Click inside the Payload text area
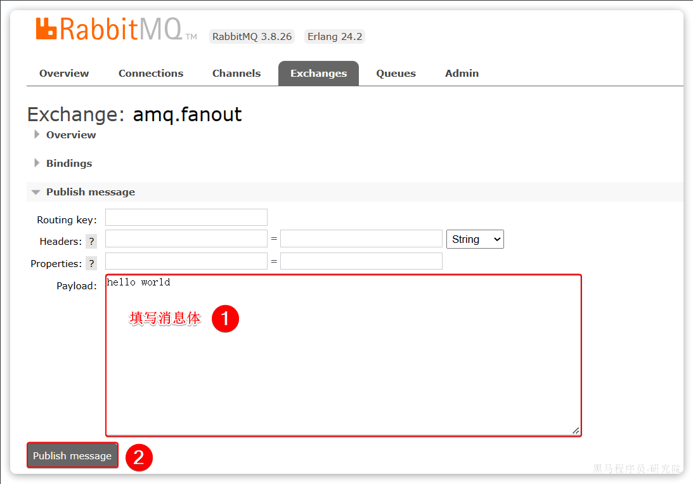 pos(344,355)
